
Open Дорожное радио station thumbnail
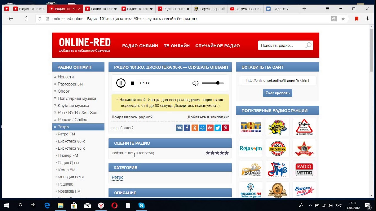(278, 148)
